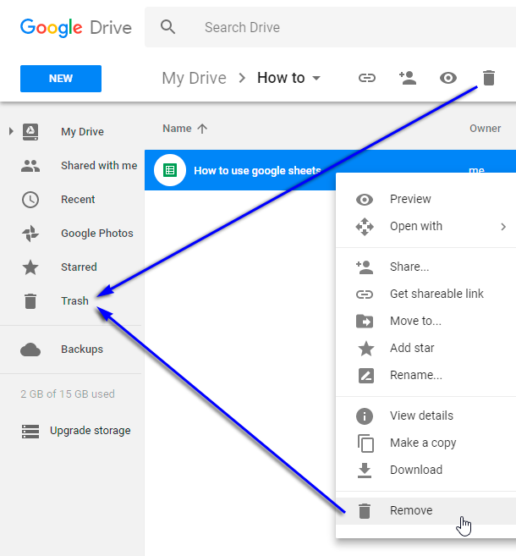Go to Starred files in the sidebar
The image size is (516, 556).
pos(79,267)
